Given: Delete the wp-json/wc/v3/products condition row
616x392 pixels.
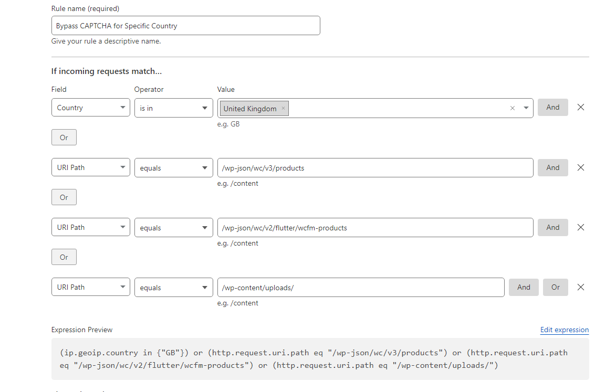Looking at the screenshot, I should [x=580, y=167].
